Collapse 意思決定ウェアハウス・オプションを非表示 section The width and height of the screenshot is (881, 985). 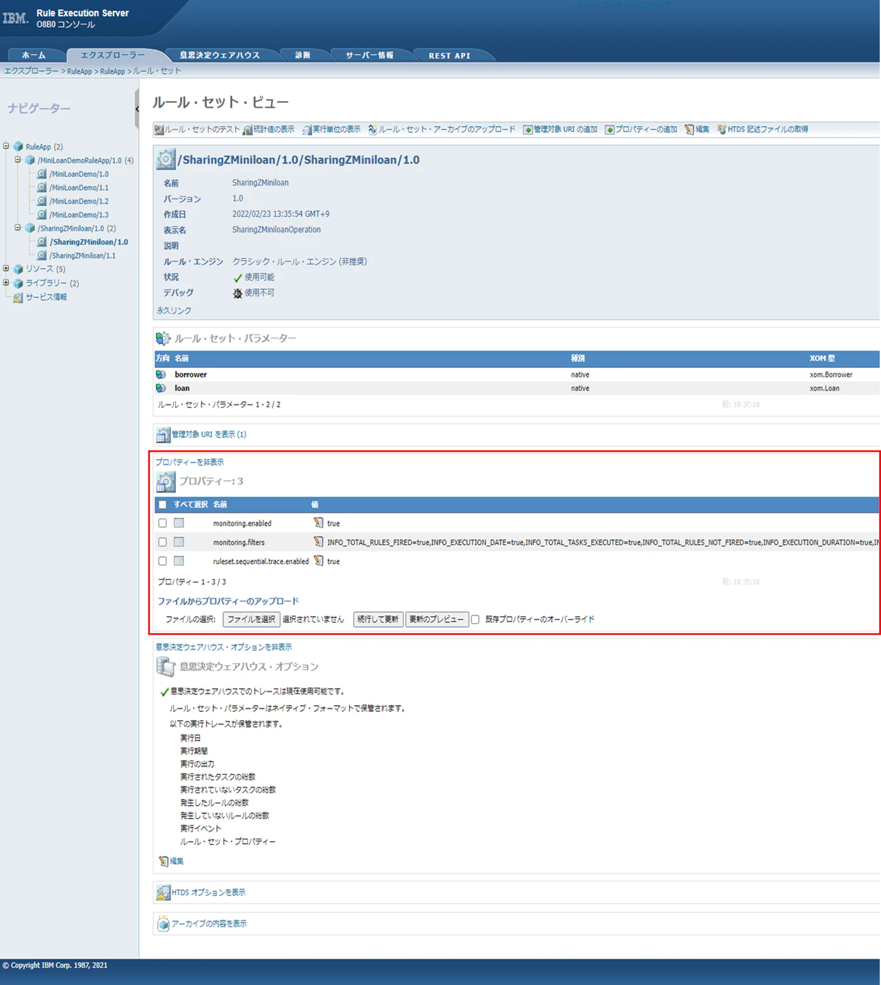click(224, 647)
